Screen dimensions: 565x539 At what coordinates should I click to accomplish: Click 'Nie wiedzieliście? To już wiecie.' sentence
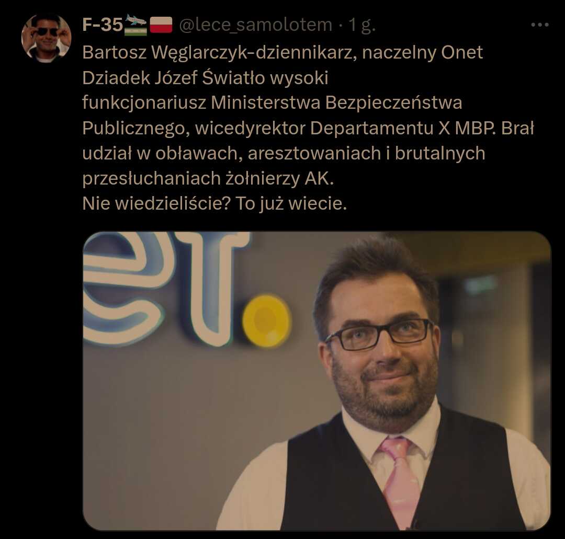click(x=214, y=203)
